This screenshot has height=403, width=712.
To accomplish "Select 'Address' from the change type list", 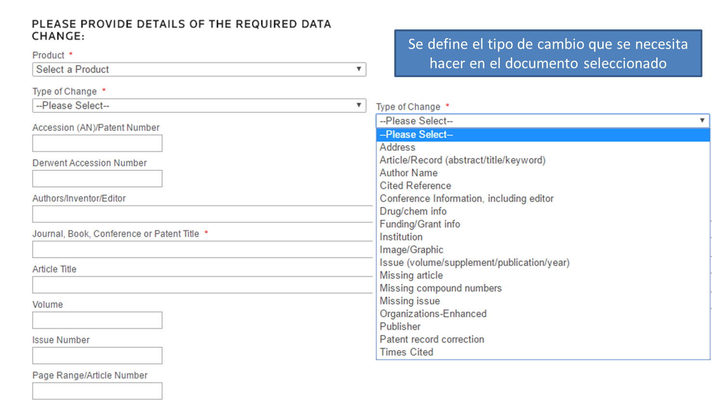I will tap(543, 148).
